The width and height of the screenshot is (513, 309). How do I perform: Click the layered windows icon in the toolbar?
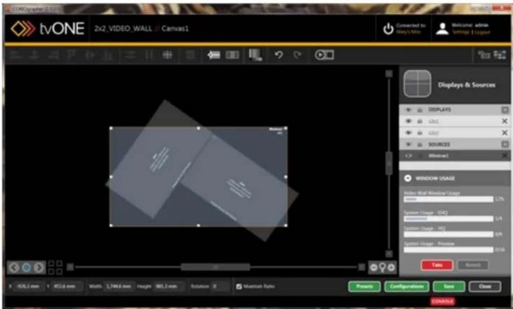point(255,55)
